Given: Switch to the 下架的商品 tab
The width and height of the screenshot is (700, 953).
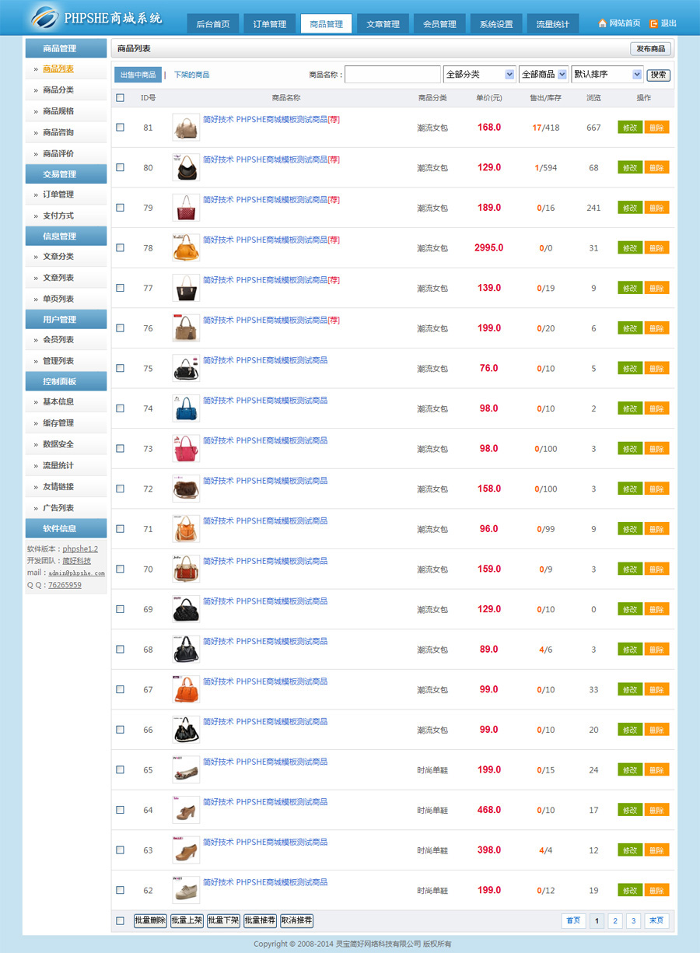Looking at the screenshot, I should click(x=191, y=75).
